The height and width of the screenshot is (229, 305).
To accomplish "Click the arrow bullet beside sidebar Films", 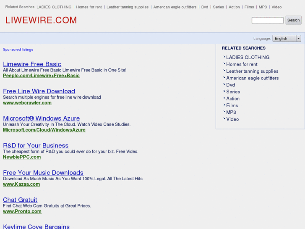I will coord(224,105).
